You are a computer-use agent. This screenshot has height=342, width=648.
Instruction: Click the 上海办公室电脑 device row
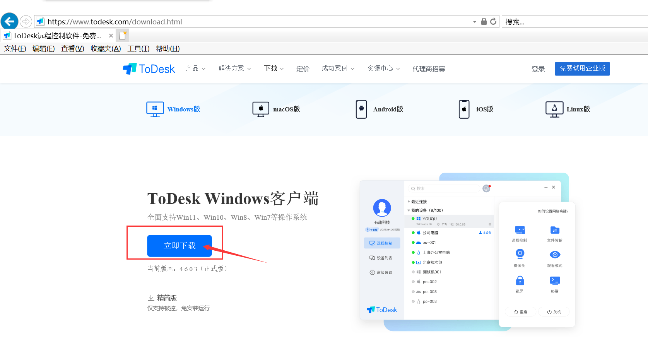[449, 252]
